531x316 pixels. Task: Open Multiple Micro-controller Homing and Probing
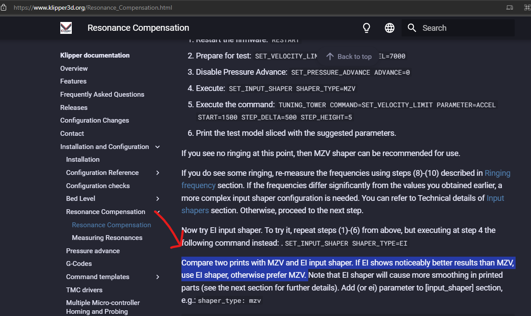103,307
